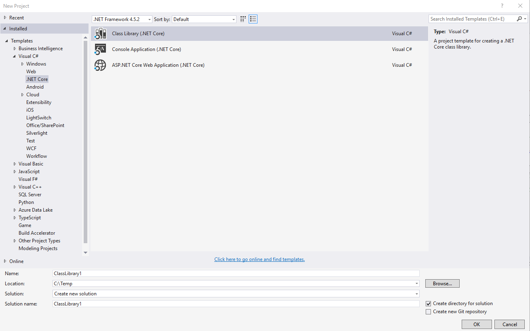Select the Visual F# category

(x=28, y=179)
